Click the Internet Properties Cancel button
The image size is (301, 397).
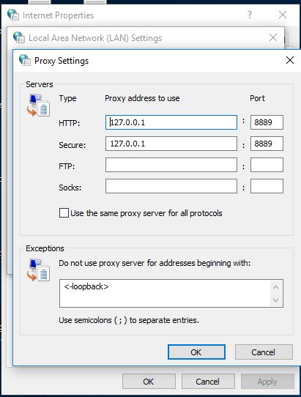coord(208,382)
